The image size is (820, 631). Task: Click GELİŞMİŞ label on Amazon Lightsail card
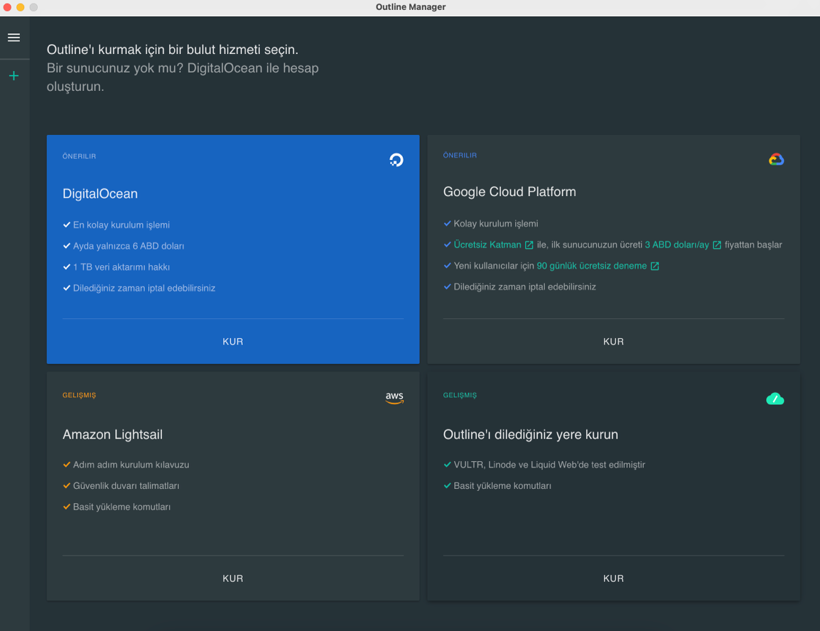79,395
